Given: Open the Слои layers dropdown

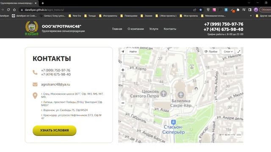Looking at the screenshot, I should pos(228,52).
